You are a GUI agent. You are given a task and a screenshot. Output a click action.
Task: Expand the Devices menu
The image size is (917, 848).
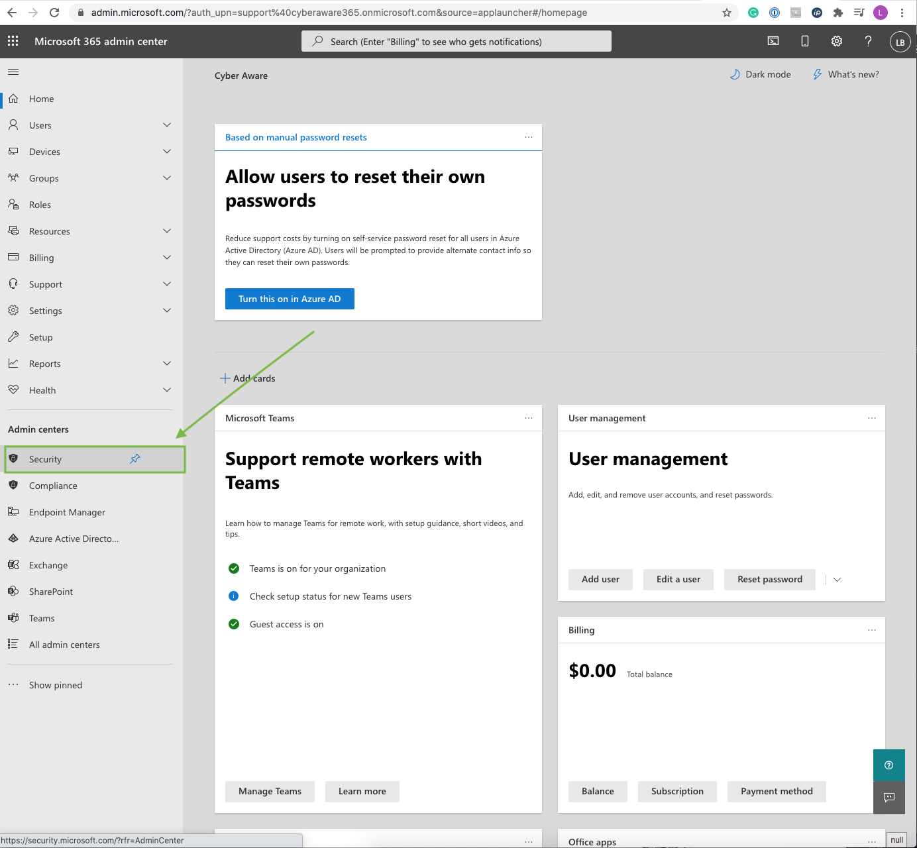click(x=167, y=151)
